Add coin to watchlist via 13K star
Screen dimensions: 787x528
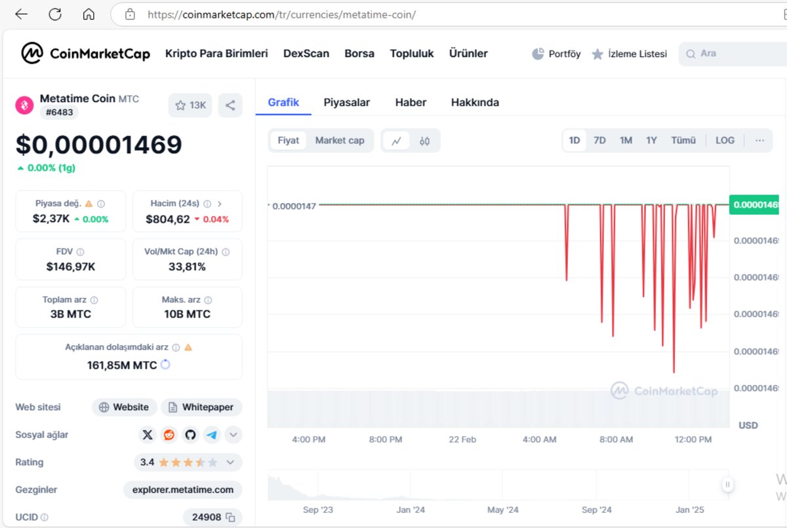(190, 105)
